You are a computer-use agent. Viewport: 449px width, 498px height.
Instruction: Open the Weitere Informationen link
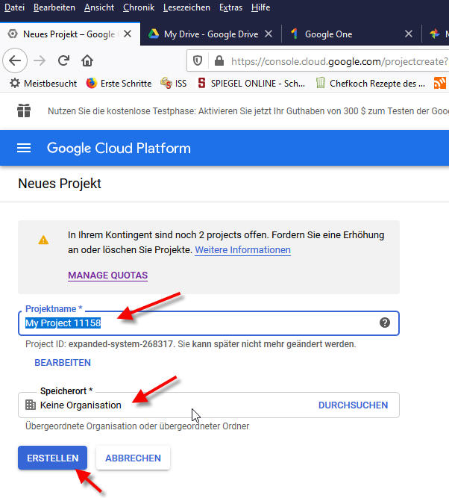tap(242, 249)
